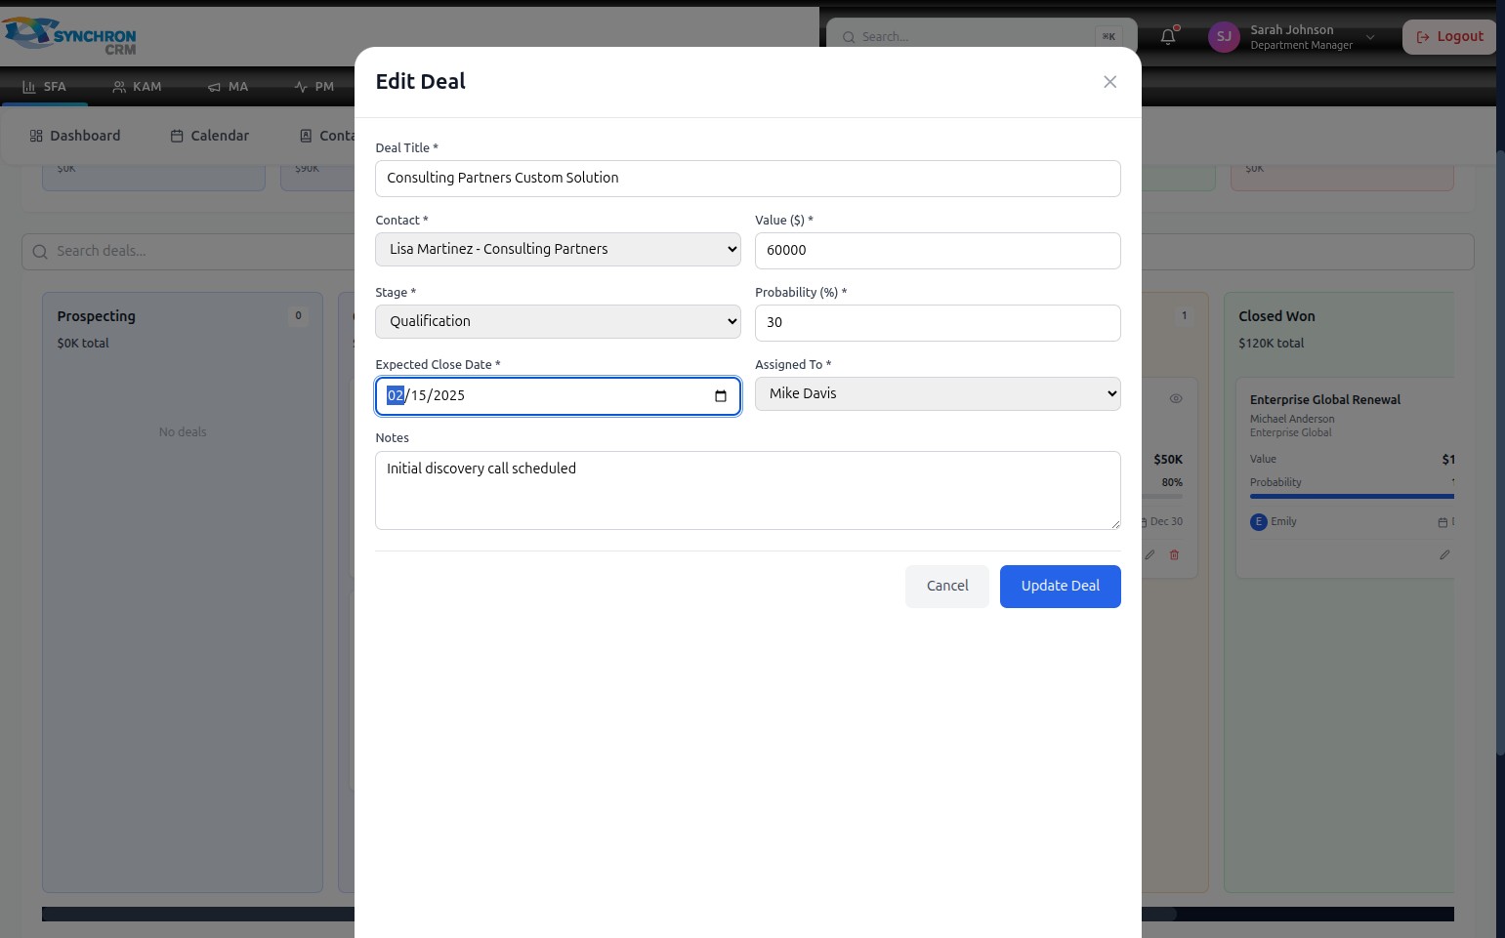Click the Michael Anderson contact name
This screenshot has height=938, width=1505.
click(x=1291, y=420)
